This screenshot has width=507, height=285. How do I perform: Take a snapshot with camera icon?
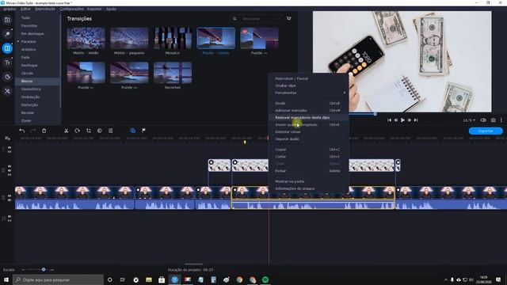click(x=493, y=120)
